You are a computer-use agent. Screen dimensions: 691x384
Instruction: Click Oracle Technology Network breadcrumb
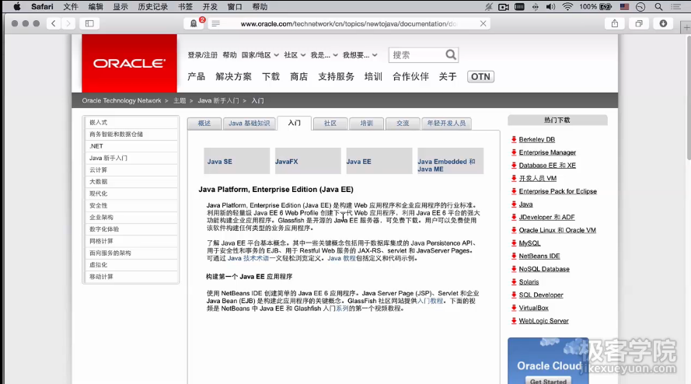point(121,100)
